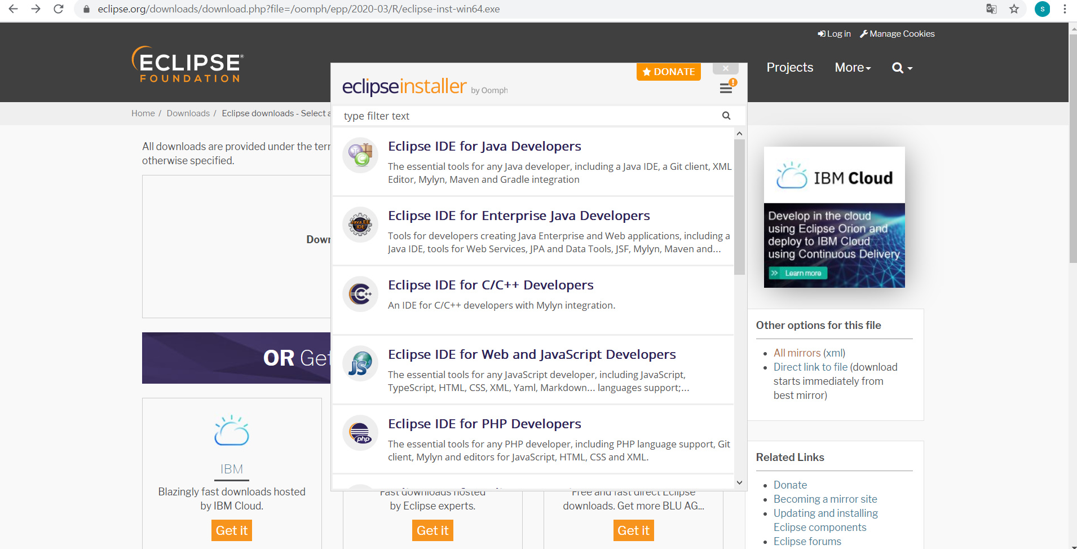This screenshot has width=1077, height=549.
Task: Open the Eclipse installer hamburger menu
Action: pyautogui.click(x=726, y=89)
